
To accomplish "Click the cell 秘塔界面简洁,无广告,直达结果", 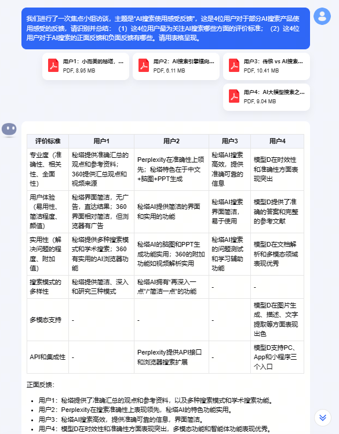I will tap(101, 212).
